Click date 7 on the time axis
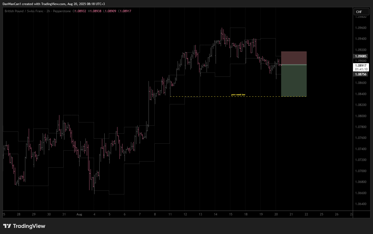 coord(140,214)
